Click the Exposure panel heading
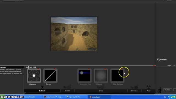The height and width of the screenshot is (99, 176). tap(162, 59)
